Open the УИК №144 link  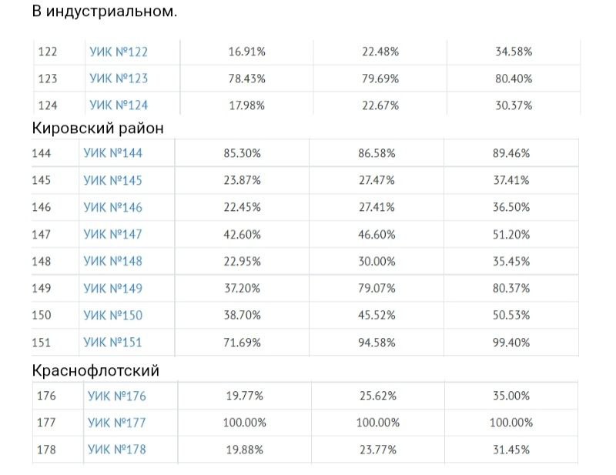coord(112,153)
